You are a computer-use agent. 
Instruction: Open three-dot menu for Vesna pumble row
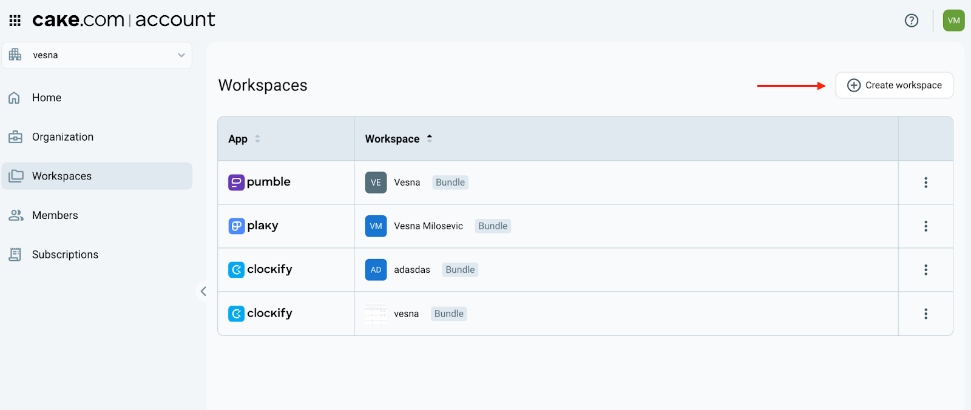click(x=925, y=183)
